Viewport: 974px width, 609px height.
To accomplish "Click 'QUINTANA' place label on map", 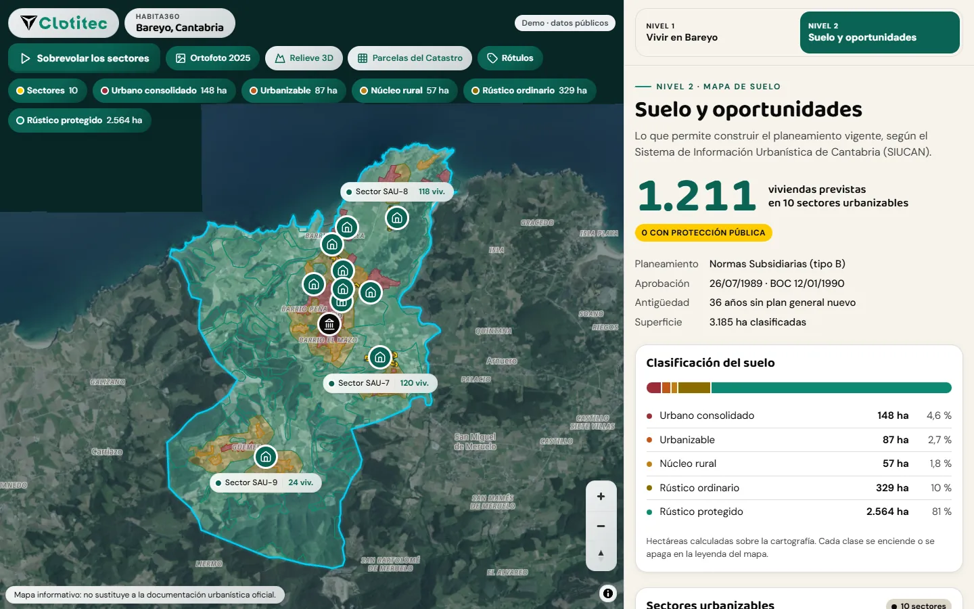I will (493, 332).
